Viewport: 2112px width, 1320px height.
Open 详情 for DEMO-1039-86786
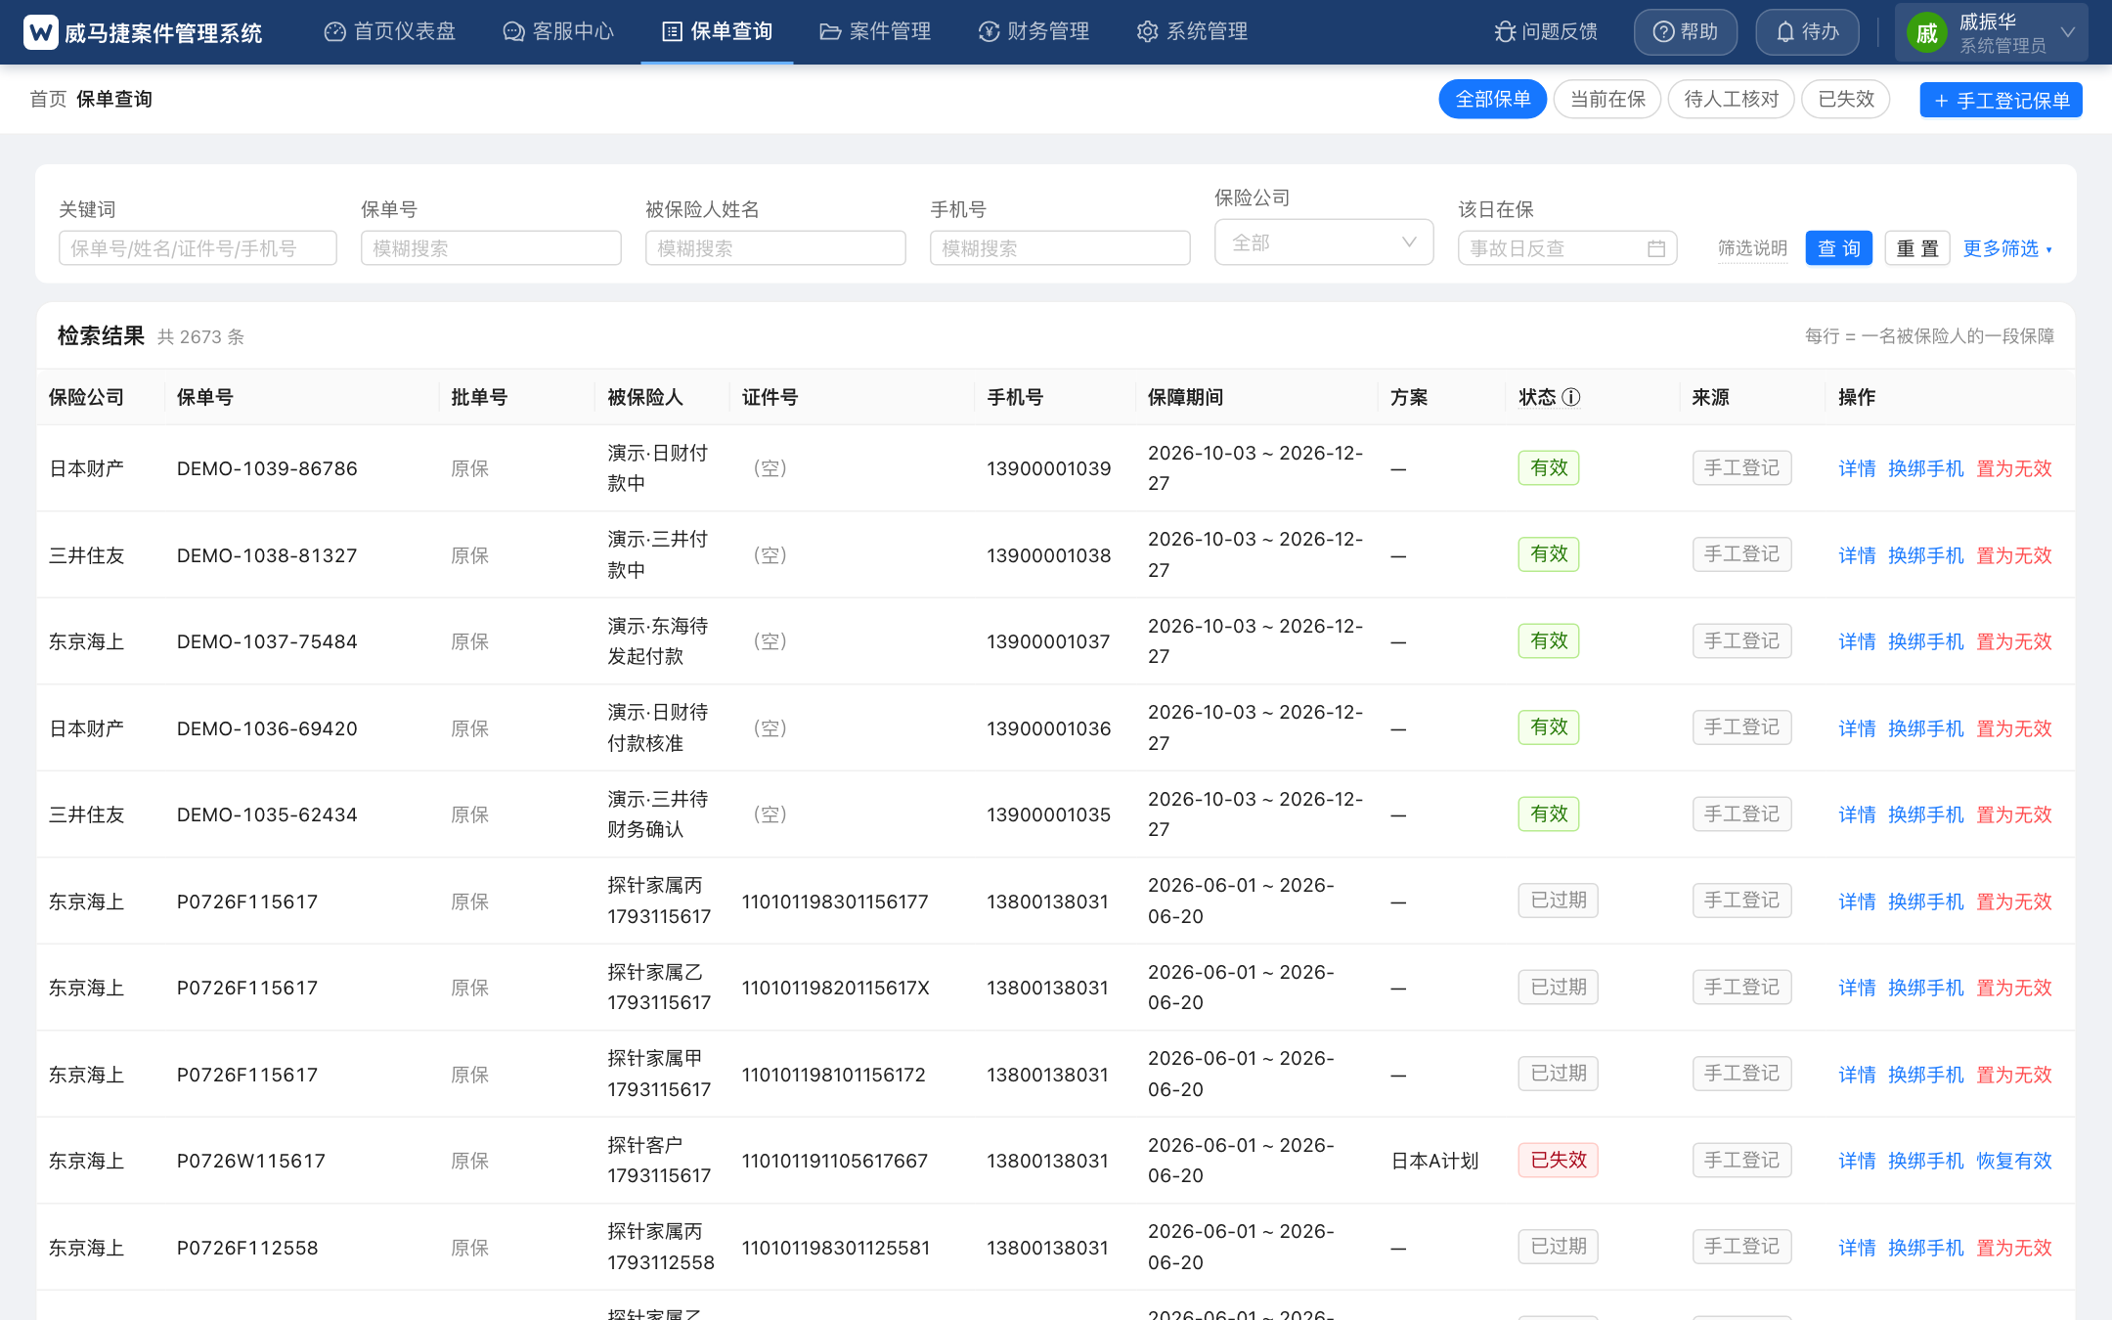(x=1857, y=468)
